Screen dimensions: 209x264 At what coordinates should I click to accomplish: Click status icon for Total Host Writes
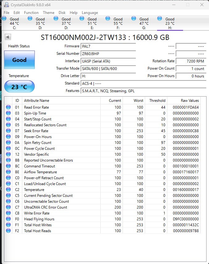tap(8, 225)
